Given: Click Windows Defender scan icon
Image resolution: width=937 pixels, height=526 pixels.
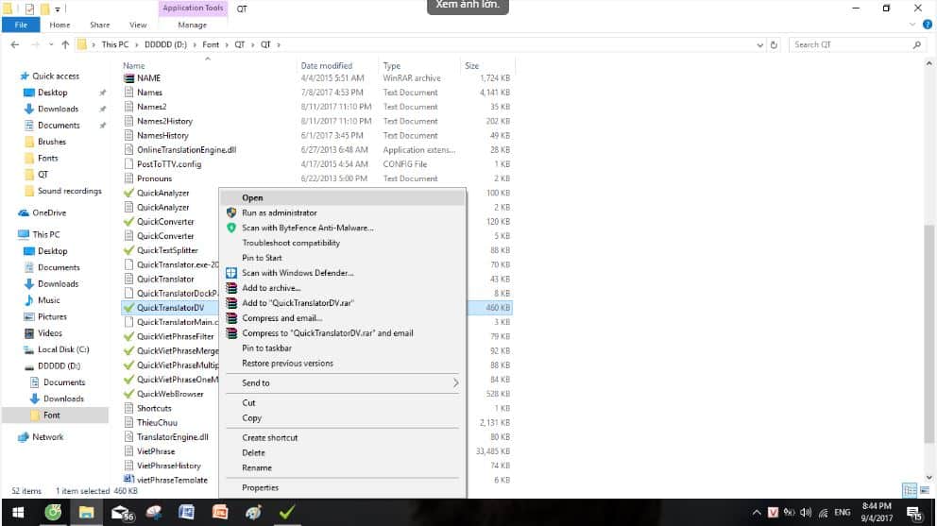Looking at the screenshot, I should click(x=231, y=273).
